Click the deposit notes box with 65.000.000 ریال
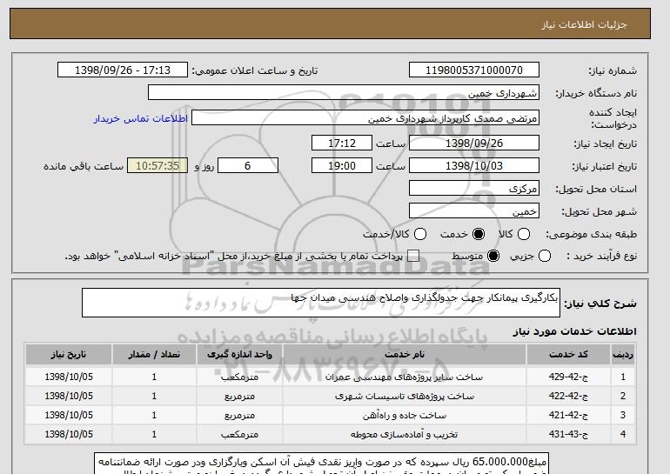 click(x=321, y=464)
